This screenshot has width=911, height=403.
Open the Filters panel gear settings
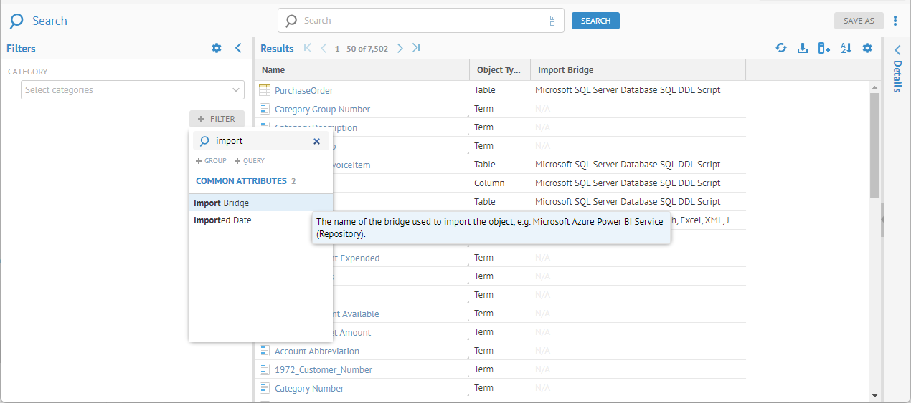pyautogui.click(x=217, y=48)
